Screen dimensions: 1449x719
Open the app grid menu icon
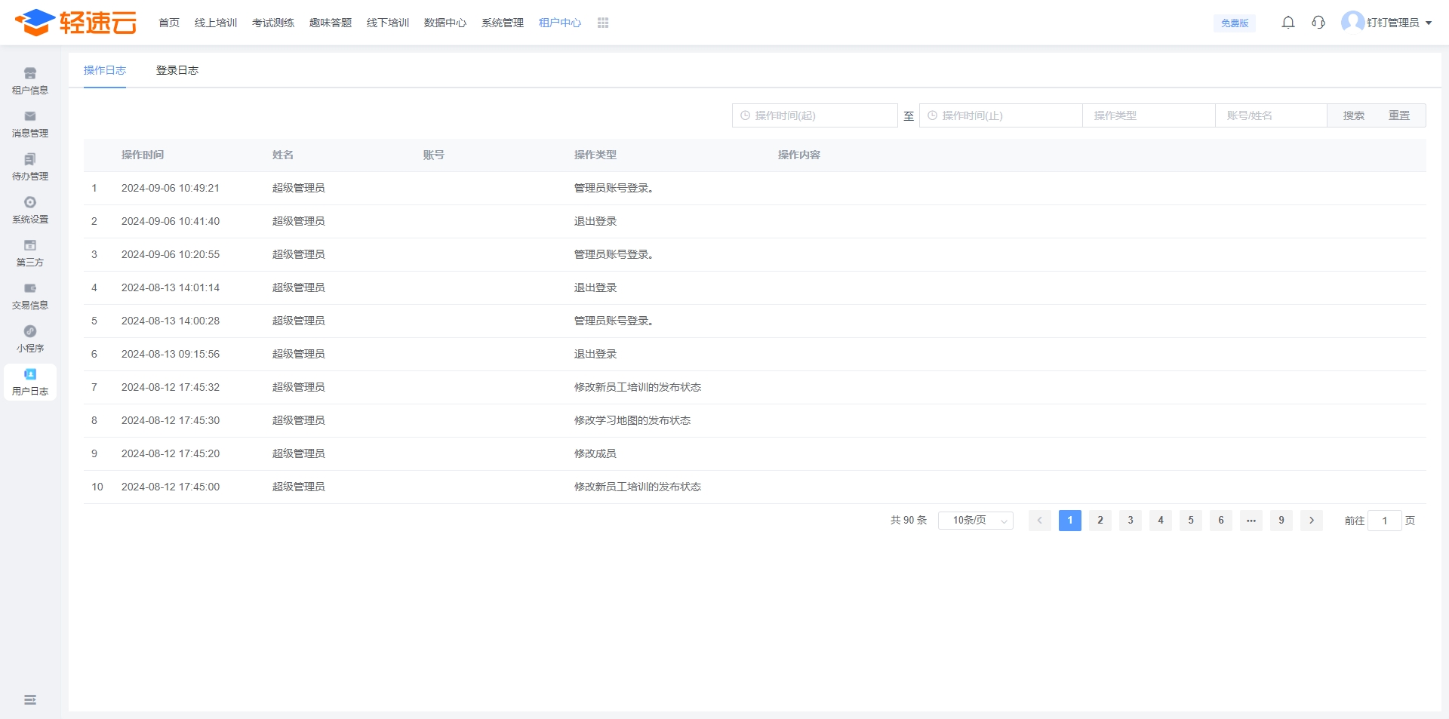click(x=603, y=23)
